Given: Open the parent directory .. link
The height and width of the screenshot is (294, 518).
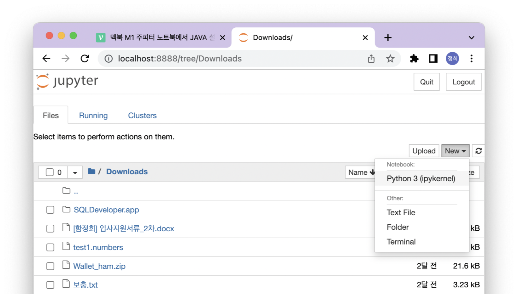Looking at the screenshot, I should (x=76, y=191).
